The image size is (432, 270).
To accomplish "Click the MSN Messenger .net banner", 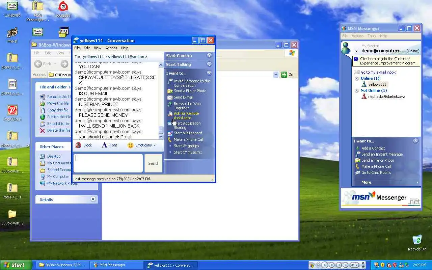I will pyautogui.click(x=381, y=198).
